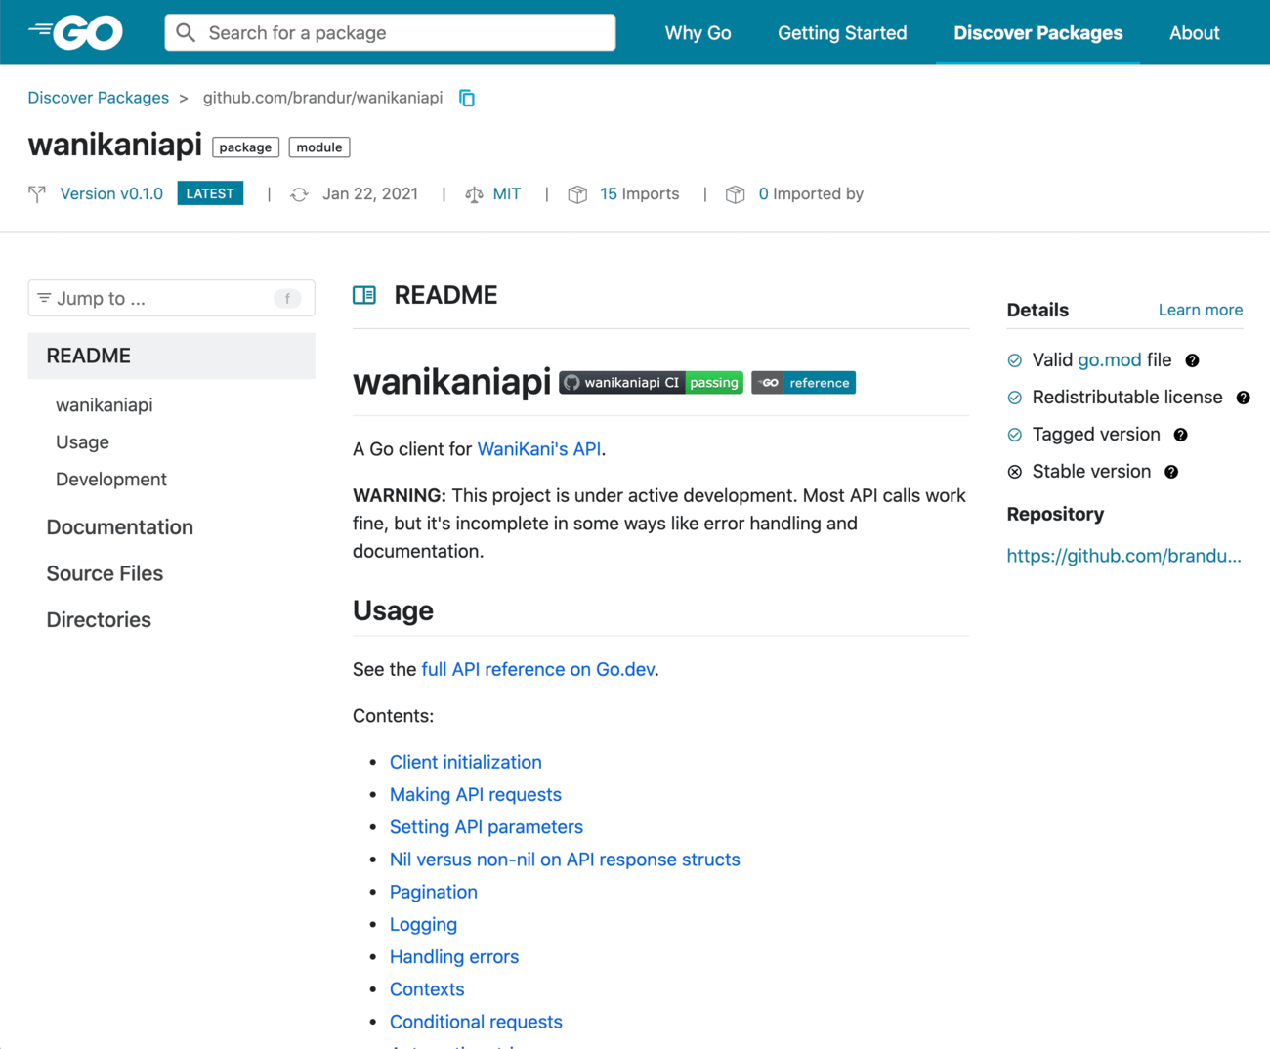
Task: Expand the Documentation section in sidebar
Action: [x=119, y=526]
